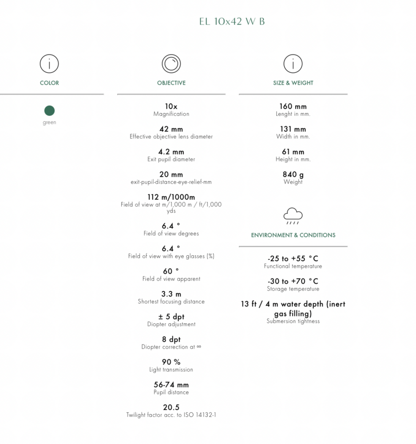Viewport: 416px width, 444px height.
Task: Select the green color swatch
Action: point(49,111)
